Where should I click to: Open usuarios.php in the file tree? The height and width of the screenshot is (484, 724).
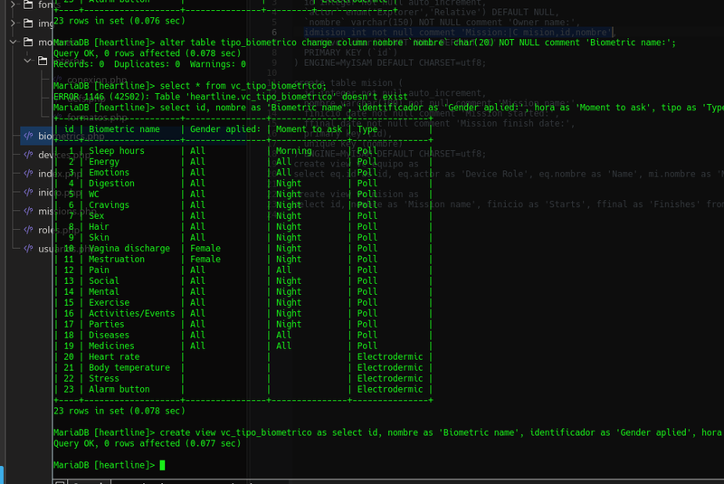tap(67, 249)
